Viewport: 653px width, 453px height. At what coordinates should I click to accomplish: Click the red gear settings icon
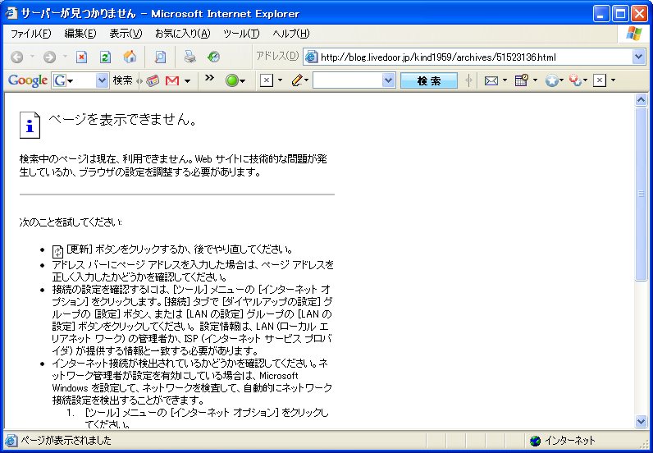pyautogui.click(x=576, y=80)
